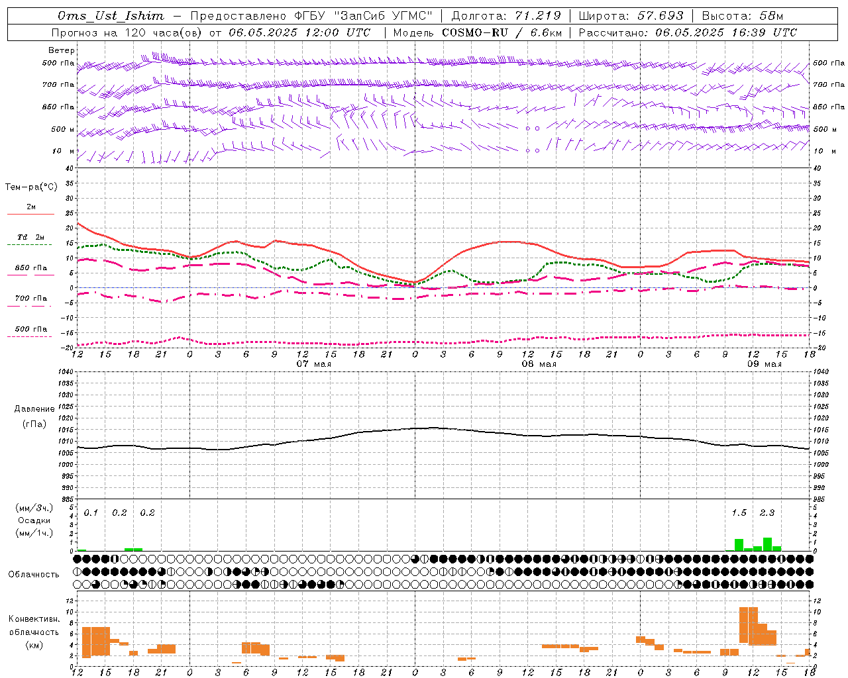The image size is (848, 678).
Task: Click the 10 м wind level label on left
Action: [x=64, y=151]
